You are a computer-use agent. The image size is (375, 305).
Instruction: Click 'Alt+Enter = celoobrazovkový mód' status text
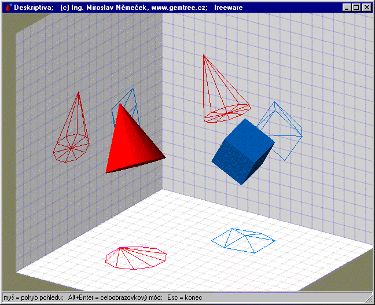pos(115,298)
